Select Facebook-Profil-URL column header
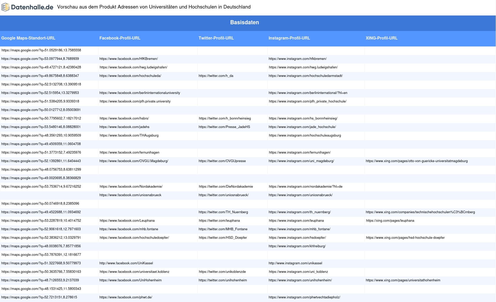496x302 pixels. click(120, 38)
